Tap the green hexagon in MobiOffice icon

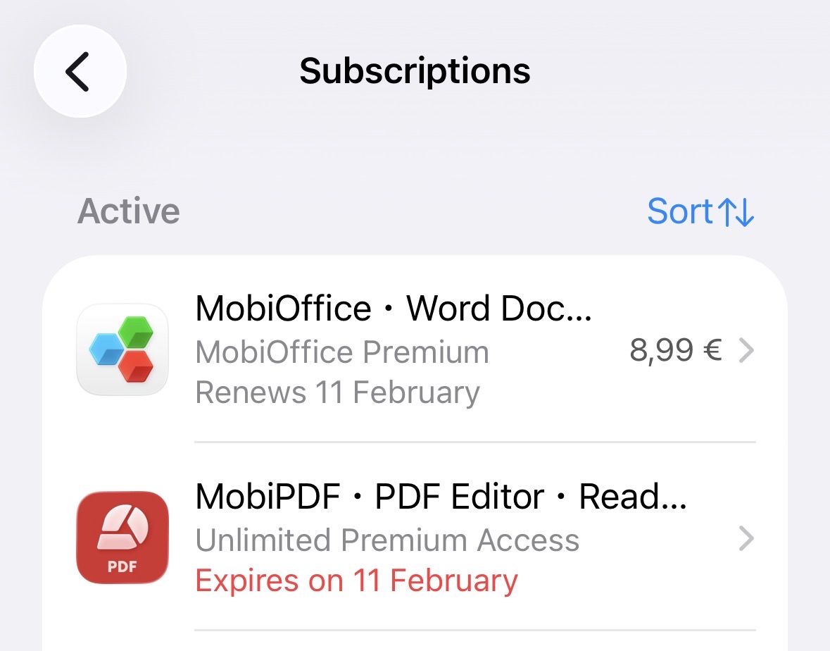pyautogui.click(x=135, y=332)
